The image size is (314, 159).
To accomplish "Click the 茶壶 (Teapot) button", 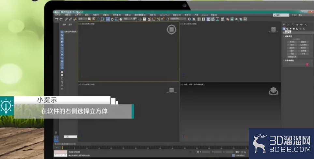I will [292, 54].
